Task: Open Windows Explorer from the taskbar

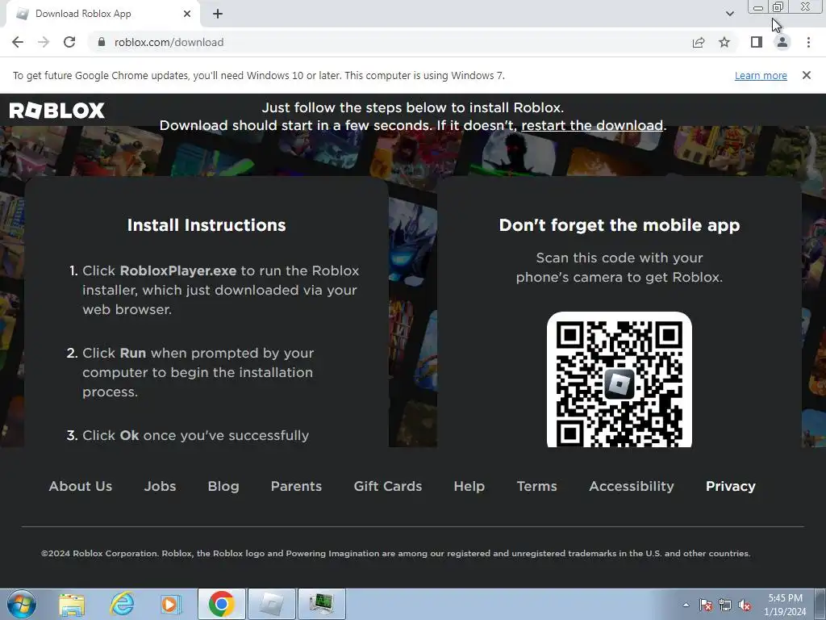Action: pyautogui.click(x=72, y=605)
